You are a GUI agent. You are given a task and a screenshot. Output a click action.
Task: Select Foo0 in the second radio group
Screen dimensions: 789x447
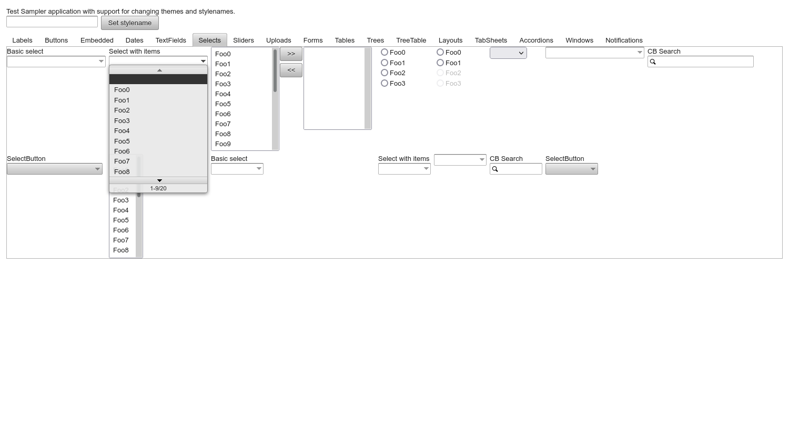[440, 52]
